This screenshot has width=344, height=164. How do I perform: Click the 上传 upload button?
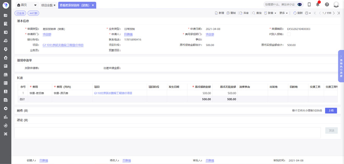331,111
